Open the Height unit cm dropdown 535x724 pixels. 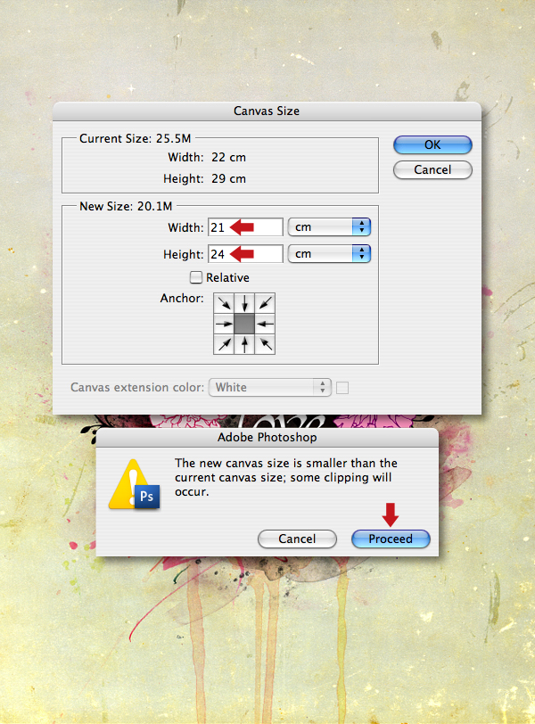point(329,253)
